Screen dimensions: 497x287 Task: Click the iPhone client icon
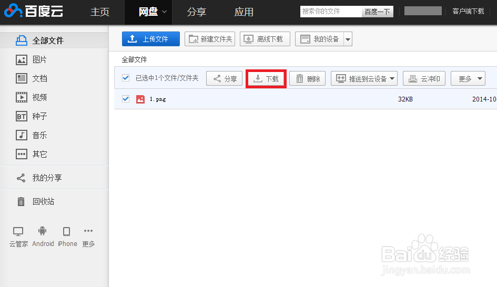click(67, 232)
